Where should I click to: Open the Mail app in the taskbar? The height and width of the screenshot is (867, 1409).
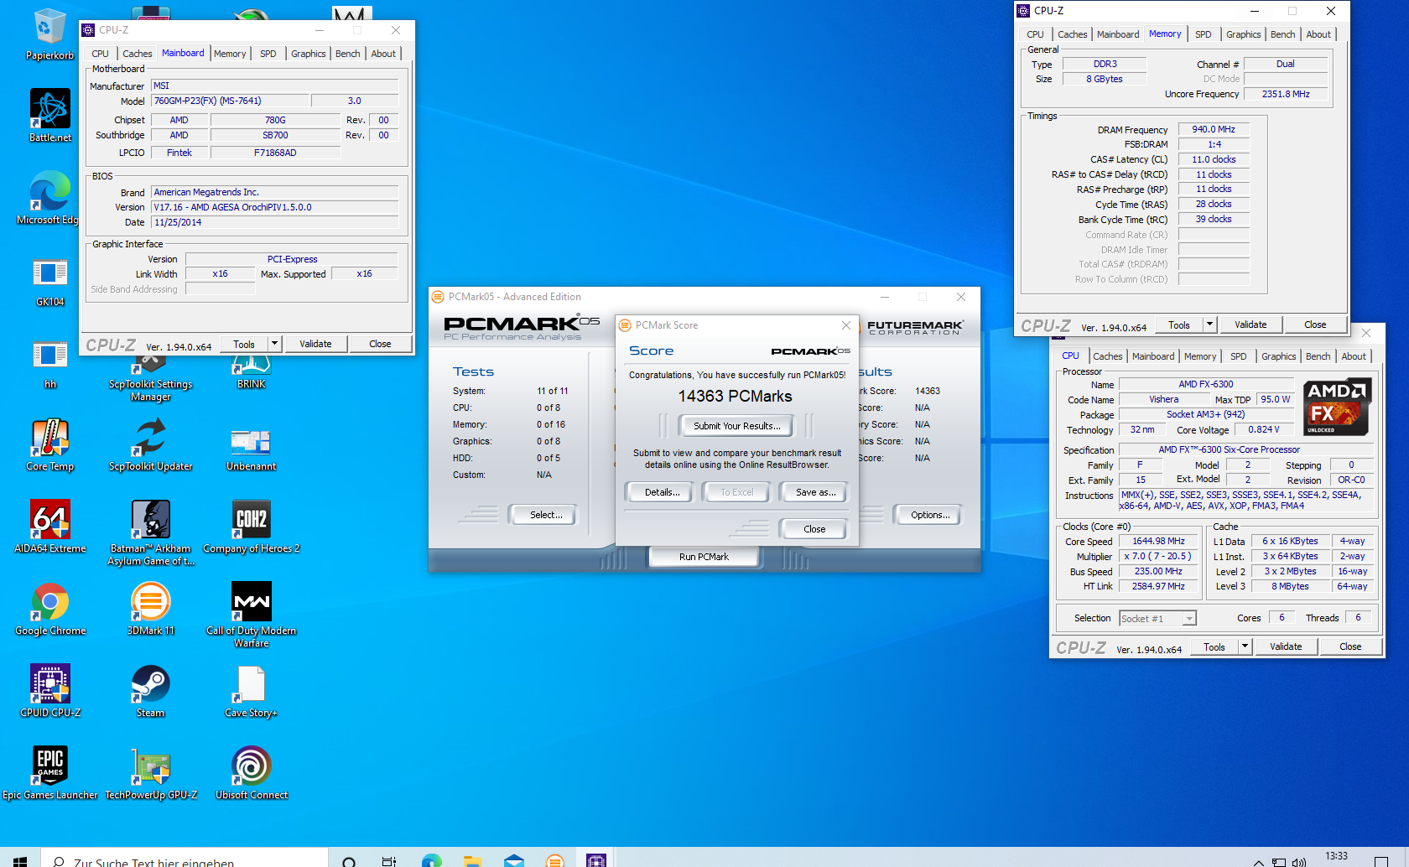click(513, 860)
